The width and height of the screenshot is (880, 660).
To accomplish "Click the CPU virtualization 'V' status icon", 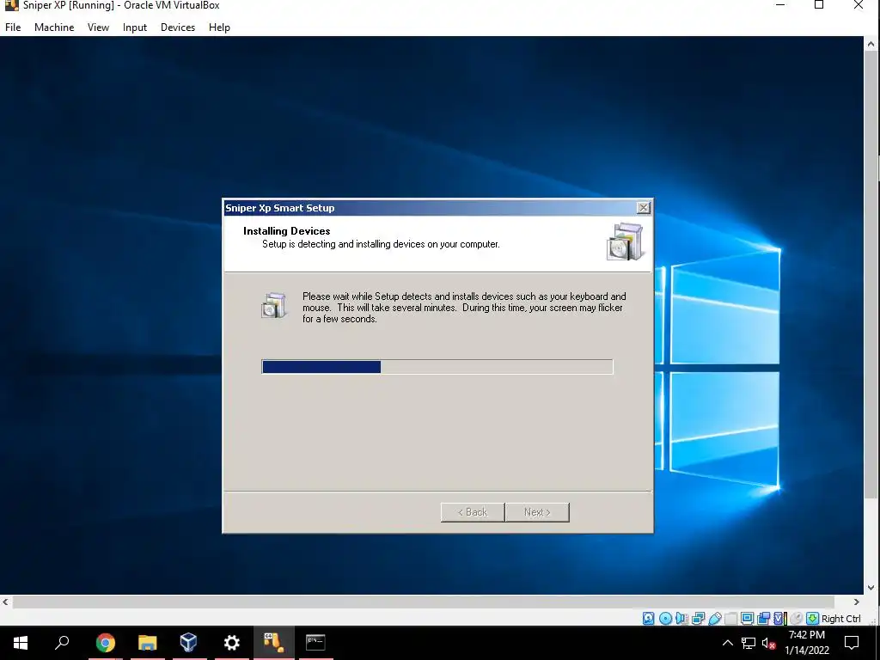I will (779, 619).
